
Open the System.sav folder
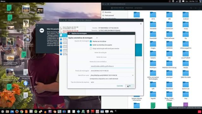186,85
